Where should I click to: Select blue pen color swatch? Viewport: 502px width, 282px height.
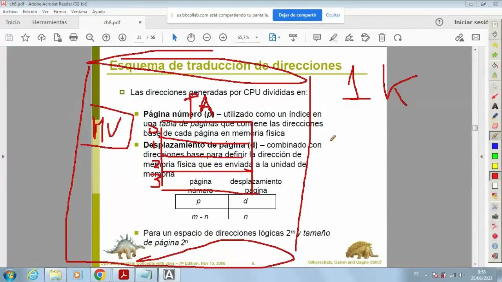click(x=495, y=146)
